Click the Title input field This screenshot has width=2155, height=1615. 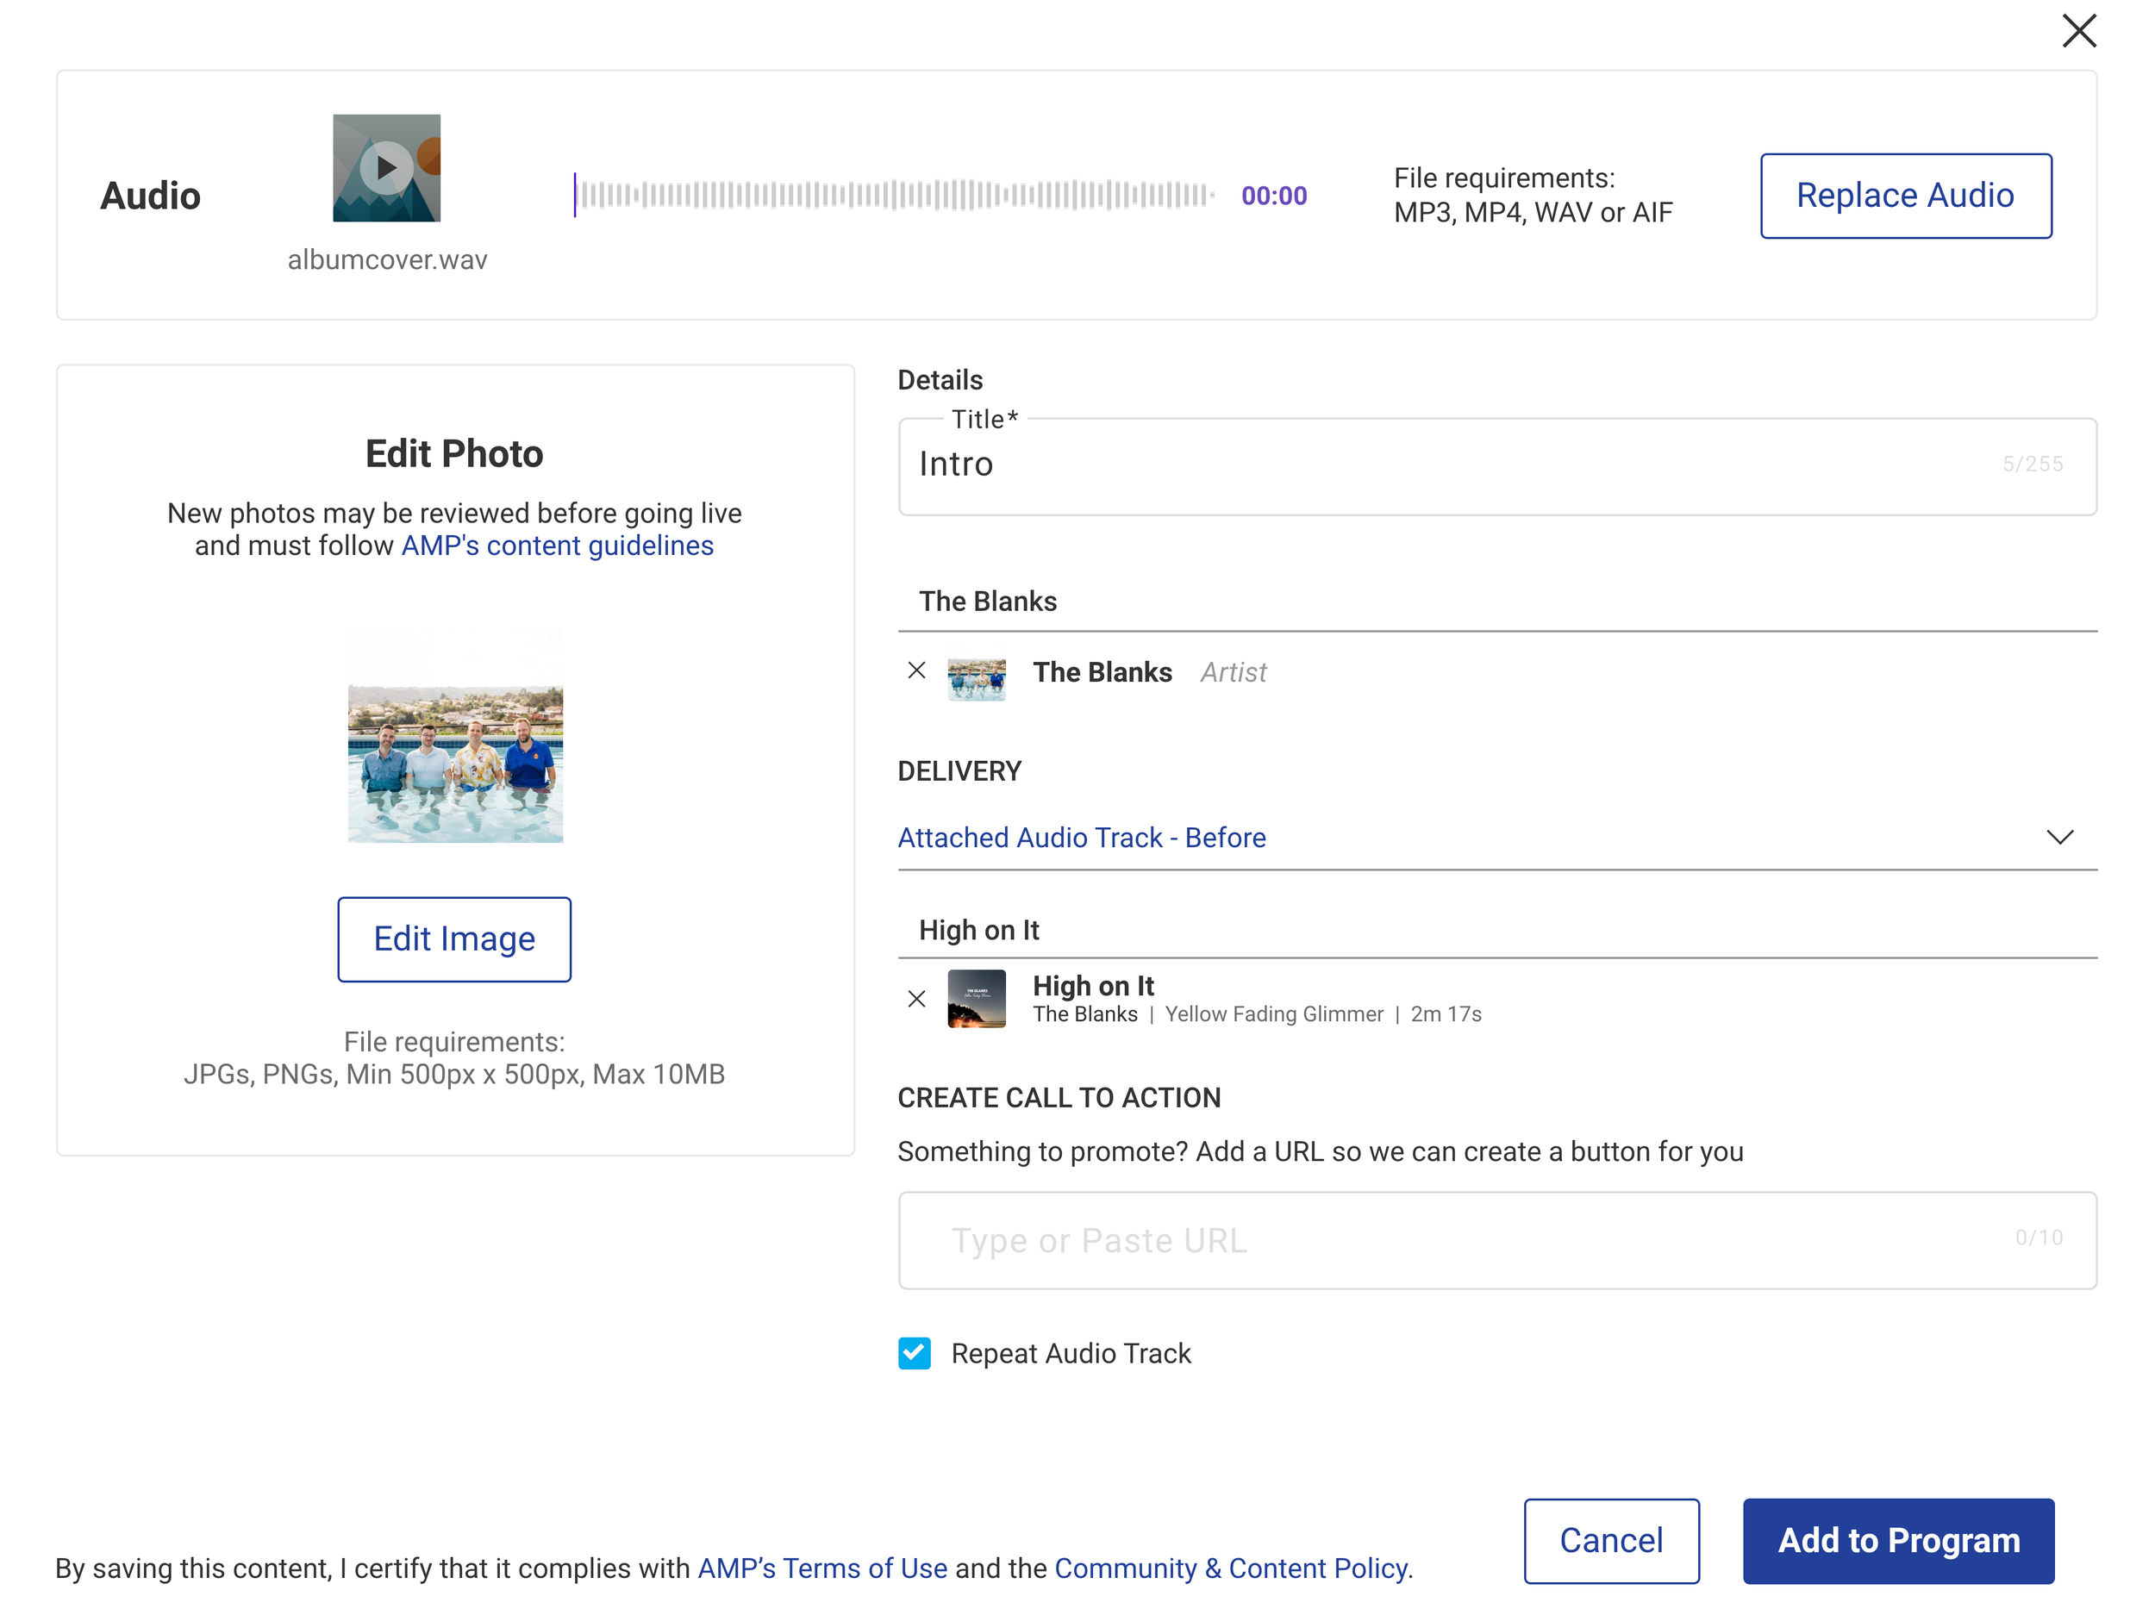[1442, 465]
